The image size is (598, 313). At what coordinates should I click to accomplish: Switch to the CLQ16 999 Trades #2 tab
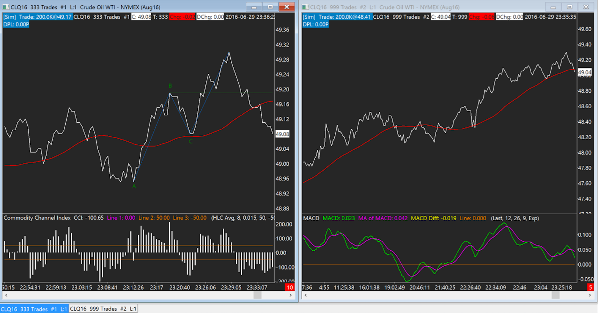coord(103,309)
